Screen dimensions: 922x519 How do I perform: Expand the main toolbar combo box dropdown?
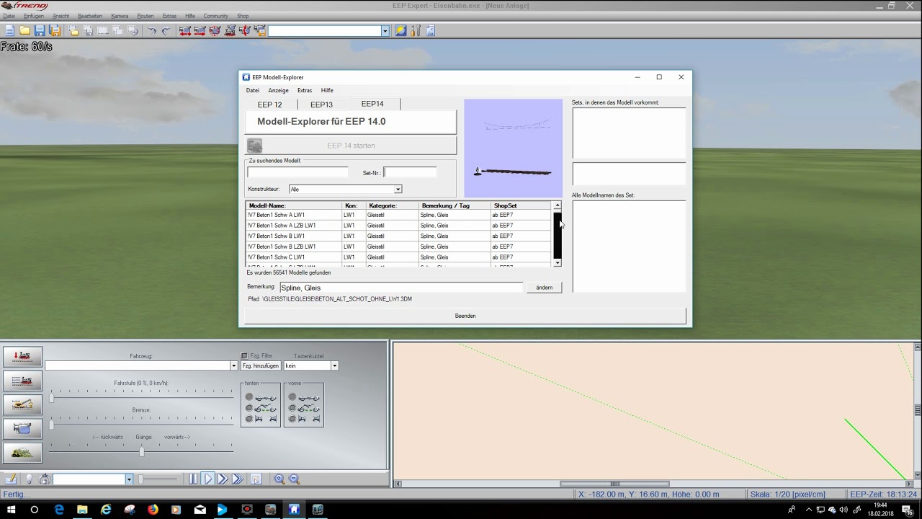(x=385, y=31)
